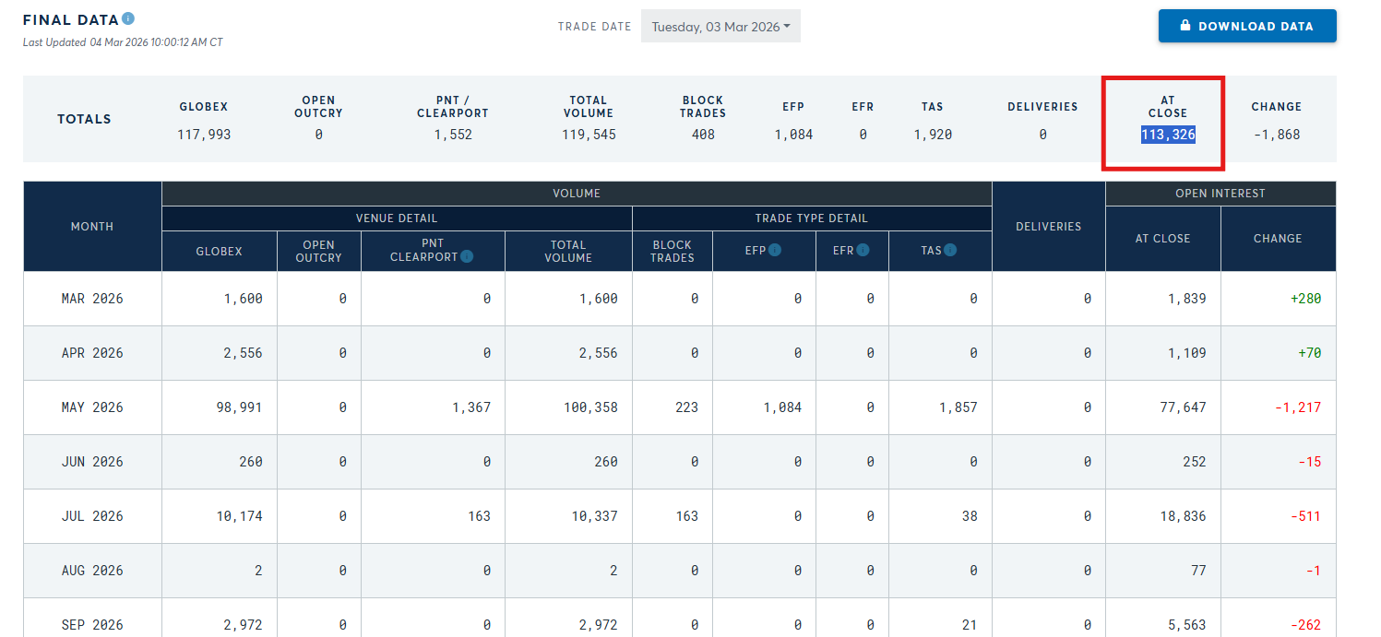Click the lock icon on Download Data
Screen dimensions: 1381x637
[1185, 26]
